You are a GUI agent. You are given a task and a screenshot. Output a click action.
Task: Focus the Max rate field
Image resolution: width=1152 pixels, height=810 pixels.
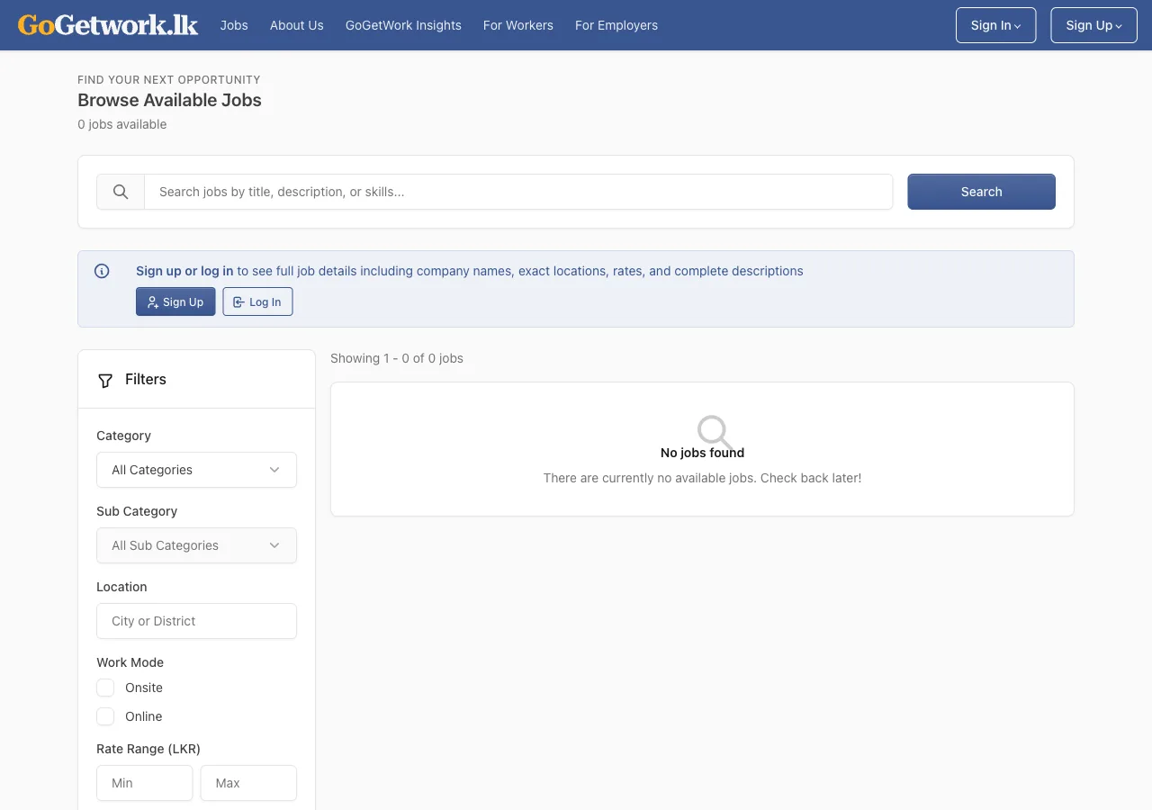(x=248, y=783)
